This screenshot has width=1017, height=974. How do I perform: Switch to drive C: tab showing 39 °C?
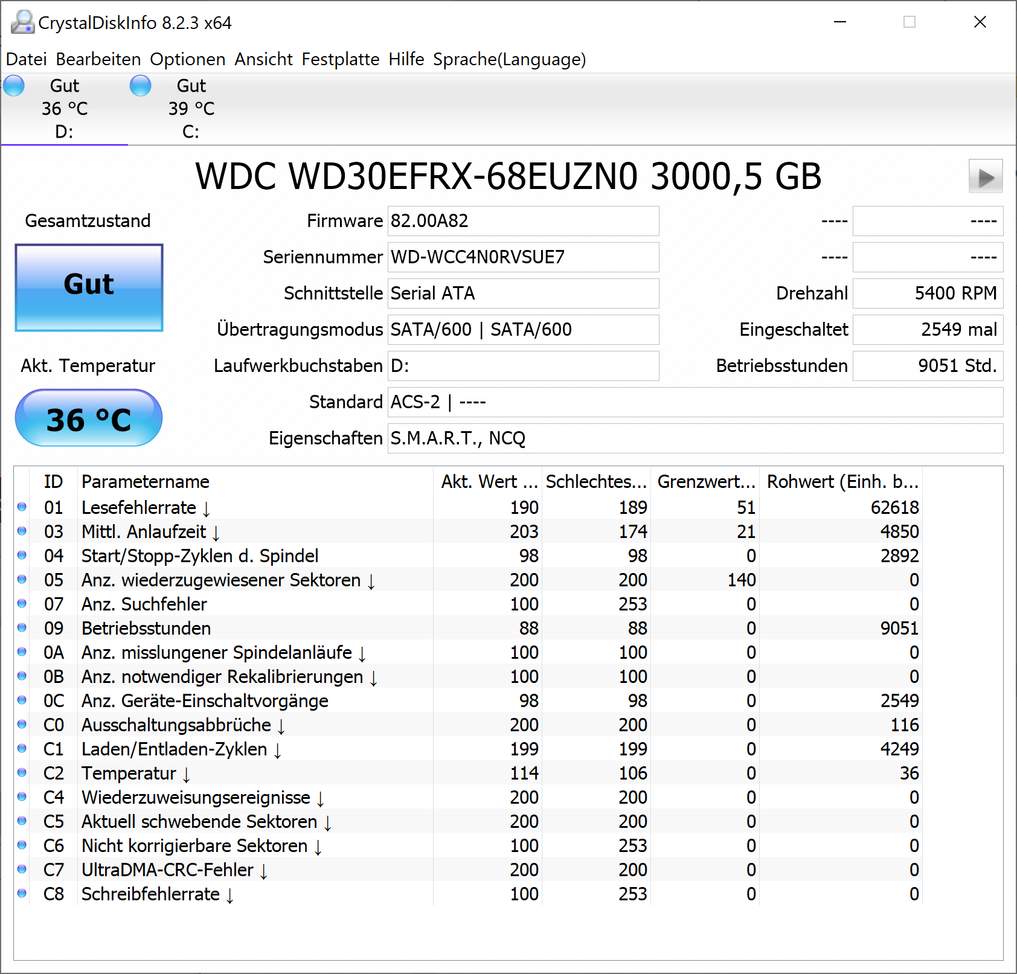[191, 109]
